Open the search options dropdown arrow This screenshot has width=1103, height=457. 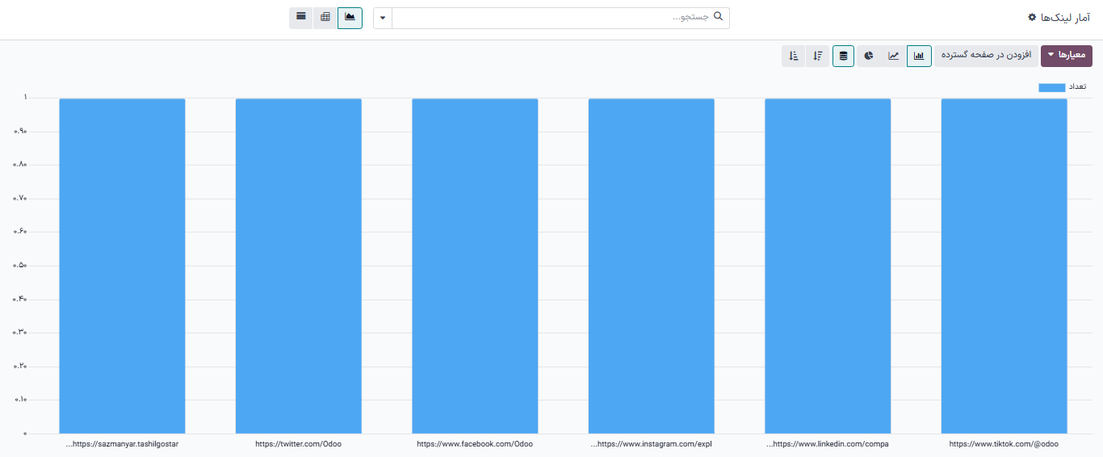[x=383, y=18]
